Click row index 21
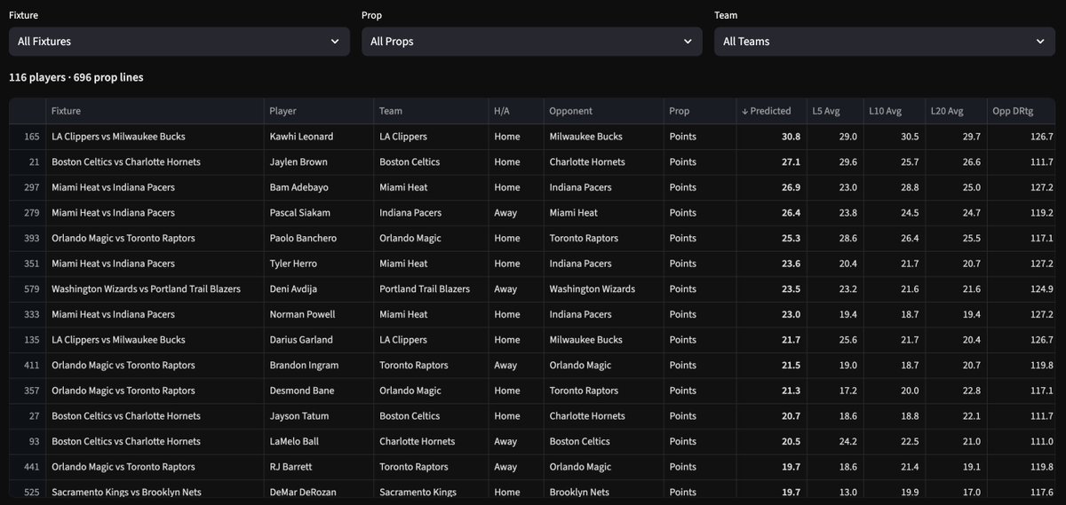The height and width of the screenshot is (505, 1066). click(27, 162)
